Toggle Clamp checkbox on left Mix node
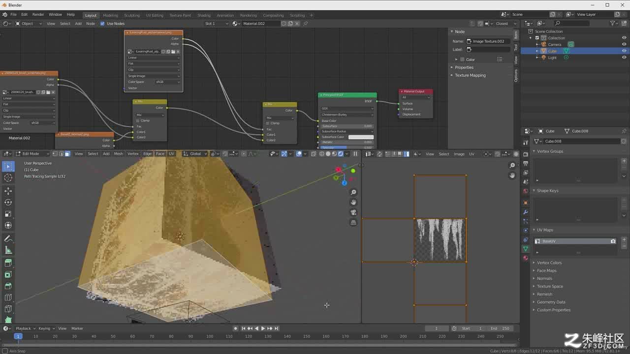Screen dimensions: 630x354 pyautogui.click(x=138, y=120)
